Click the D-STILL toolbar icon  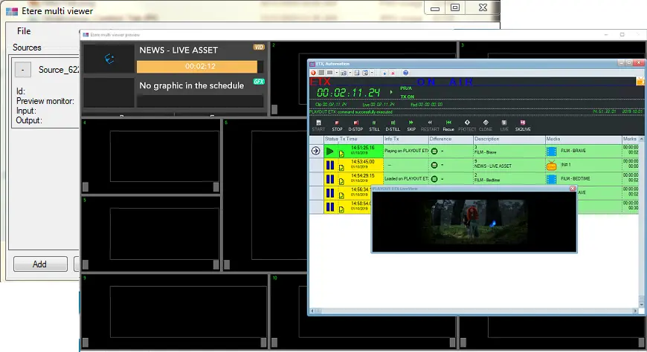(392, 124)
